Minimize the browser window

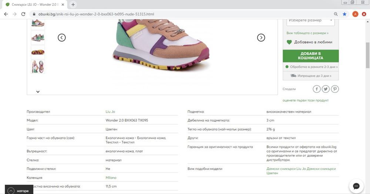pos(345,2)
